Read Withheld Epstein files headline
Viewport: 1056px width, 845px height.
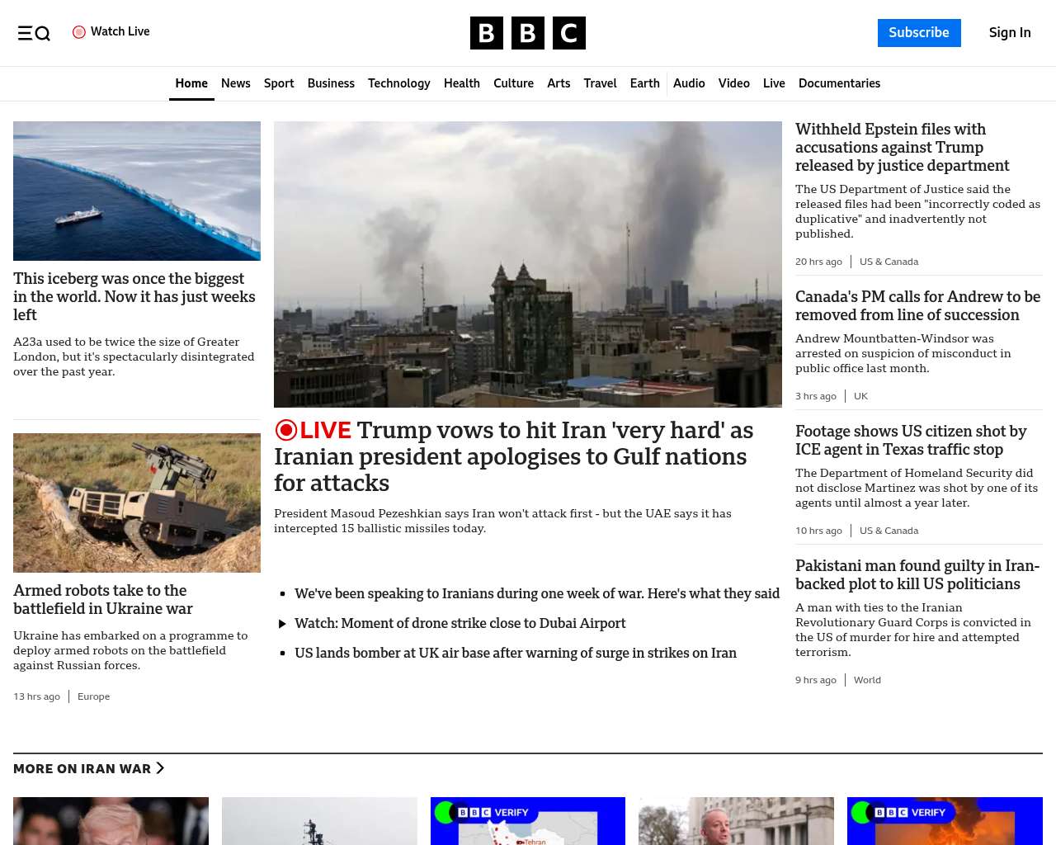tap(902, 147)
